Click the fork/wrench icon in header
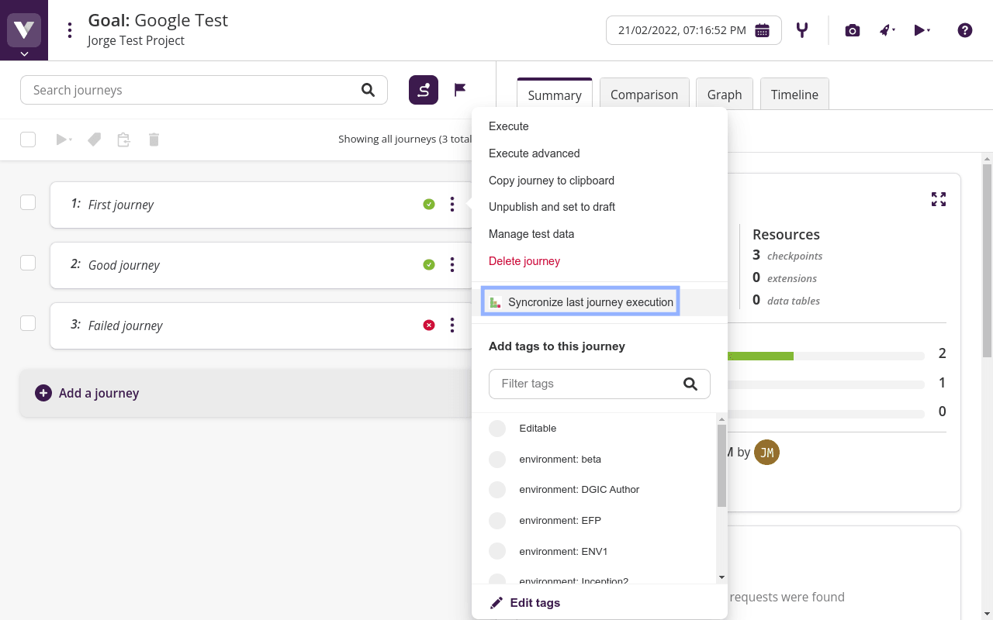The width and height of the screenshot is (993, 620). click(802, 30)
